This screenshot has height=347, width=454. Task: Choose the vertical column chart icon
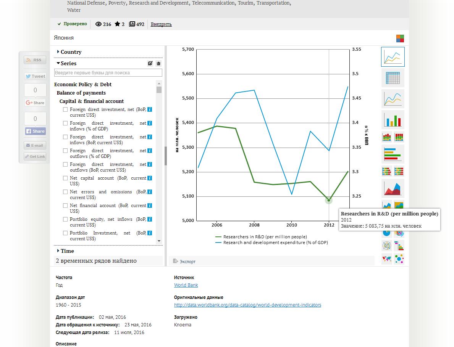[x=393, y=120]
